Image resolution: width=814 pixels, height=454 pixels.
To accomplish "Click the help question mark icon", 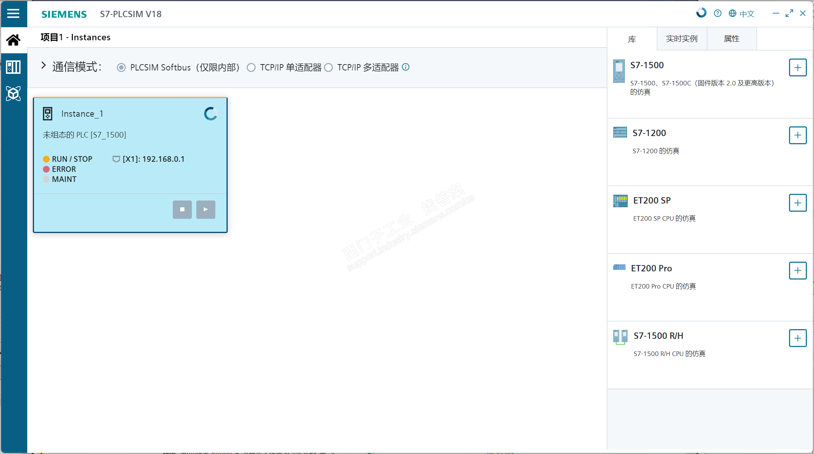I will [717, 13].
